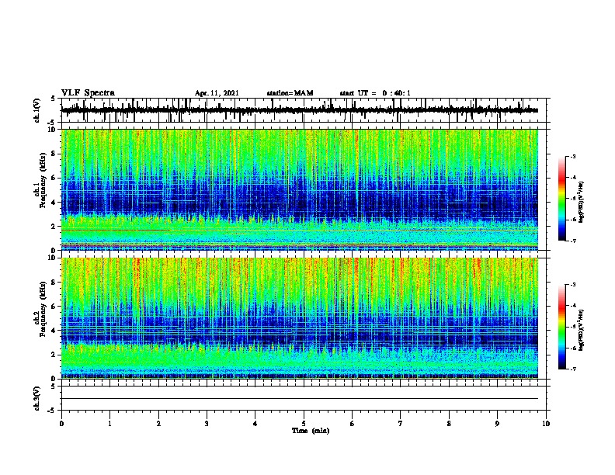Click time axis tick label '5'
Screen dimensions: 615x475
coord(304,423)
